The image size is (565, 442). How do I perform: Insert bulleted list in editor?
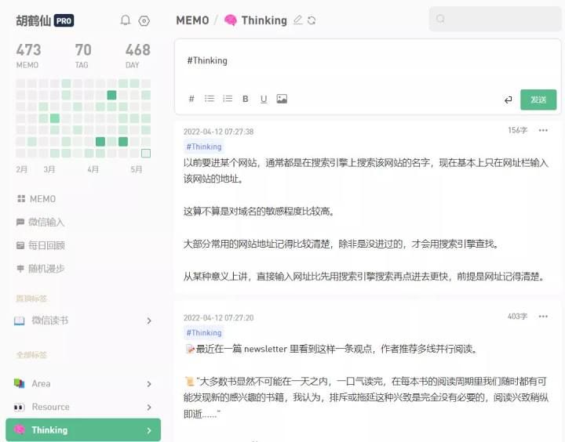[210, 99]
